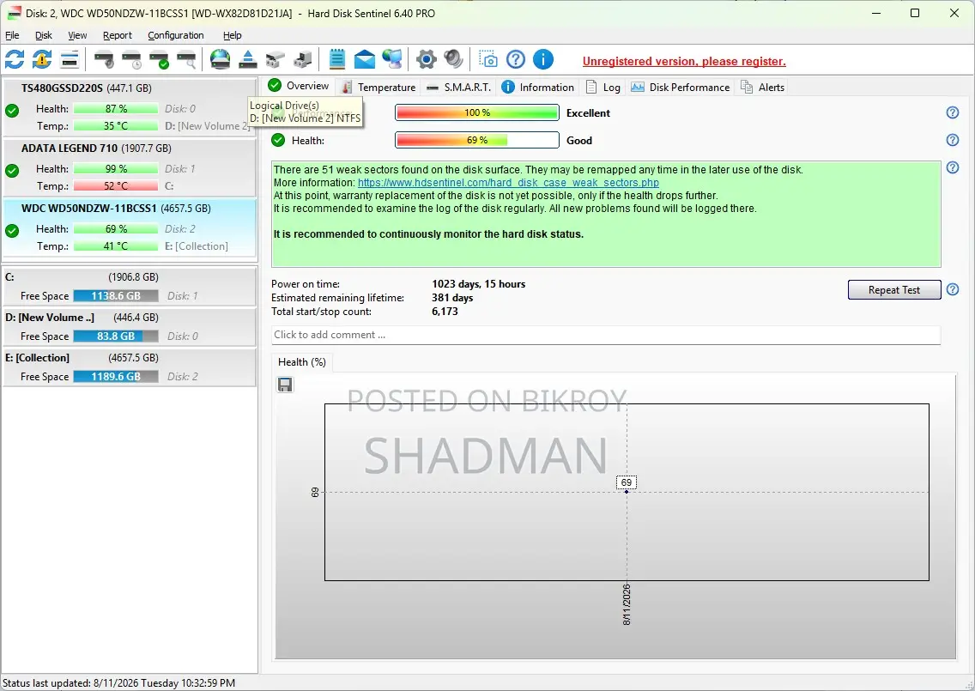Click the 52 °C red temperature bar
This screenshot has width=975, height=691.
[116, 186]
